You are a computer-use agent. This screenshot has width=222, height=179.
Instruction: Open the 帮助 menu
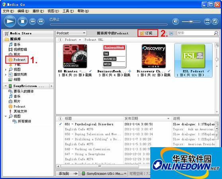(x=83, y=11)
